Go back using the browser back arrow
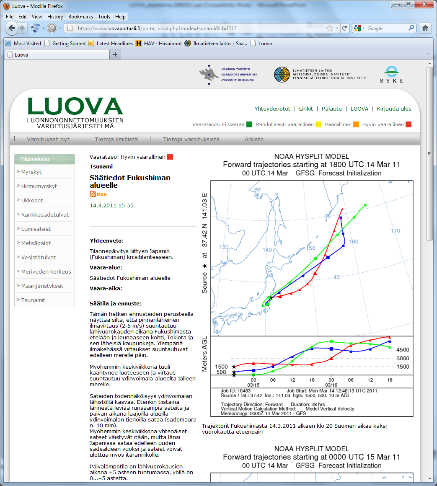 11,28
